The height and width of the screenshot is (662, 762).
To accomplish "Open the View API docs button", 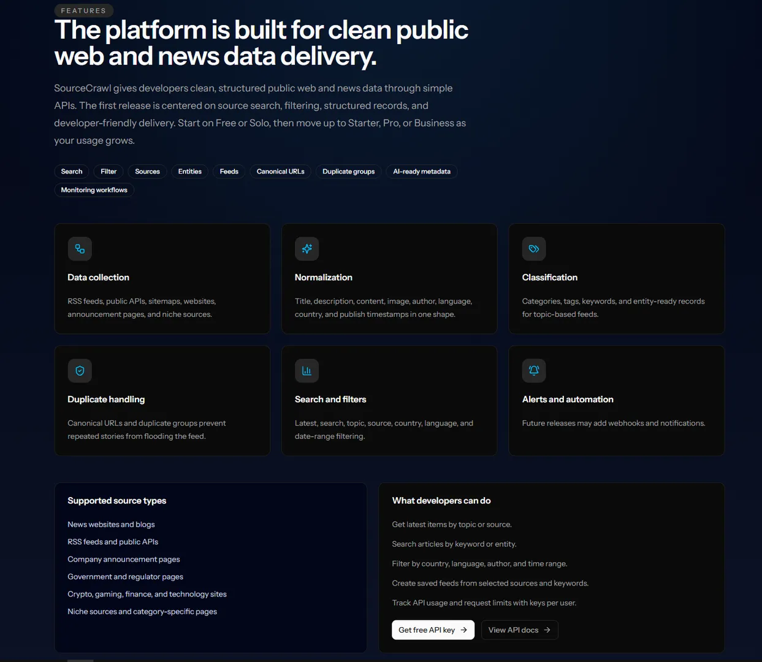I will [x=520, y=630].
